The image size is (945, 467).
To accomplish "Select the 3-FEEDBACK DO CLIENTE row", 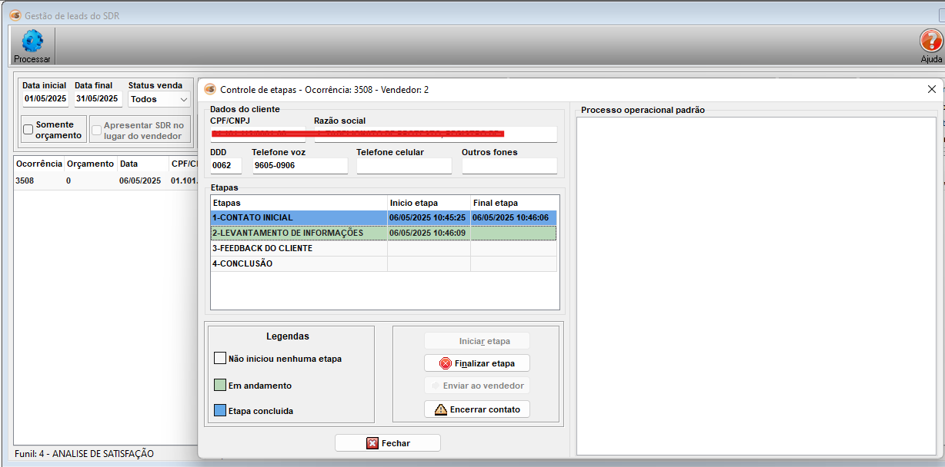I will click(x=299, y=248).
